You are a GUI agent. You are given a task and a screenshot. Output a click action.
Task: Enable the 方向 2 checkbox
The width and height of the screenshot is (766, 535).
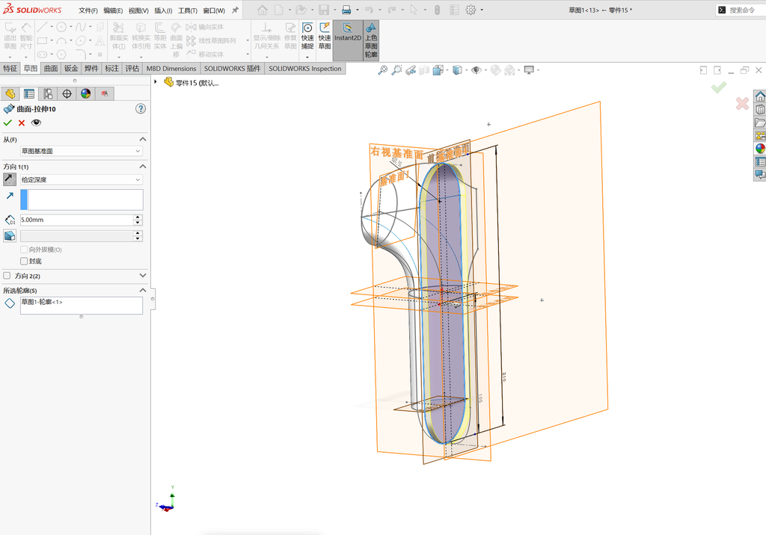(x=7, y=276)
